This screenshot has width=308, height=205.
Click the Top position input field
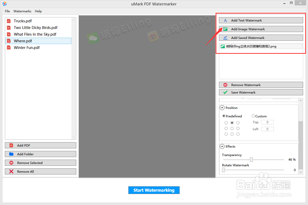pos(267,122)
